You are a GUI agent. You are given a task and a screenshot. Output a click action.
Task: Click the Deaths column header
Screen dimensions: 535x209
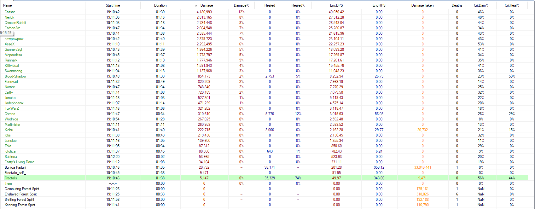point(457,5)
